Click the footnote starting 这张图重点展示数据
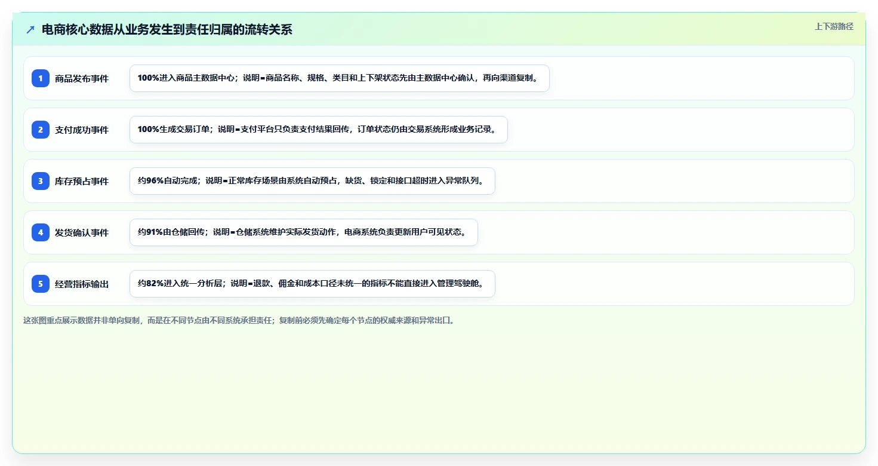Screen dimensions: 878x466 241,320
